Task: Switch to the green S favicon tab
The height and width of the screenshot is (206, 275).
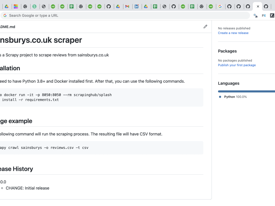Action: tap(34, 7)
